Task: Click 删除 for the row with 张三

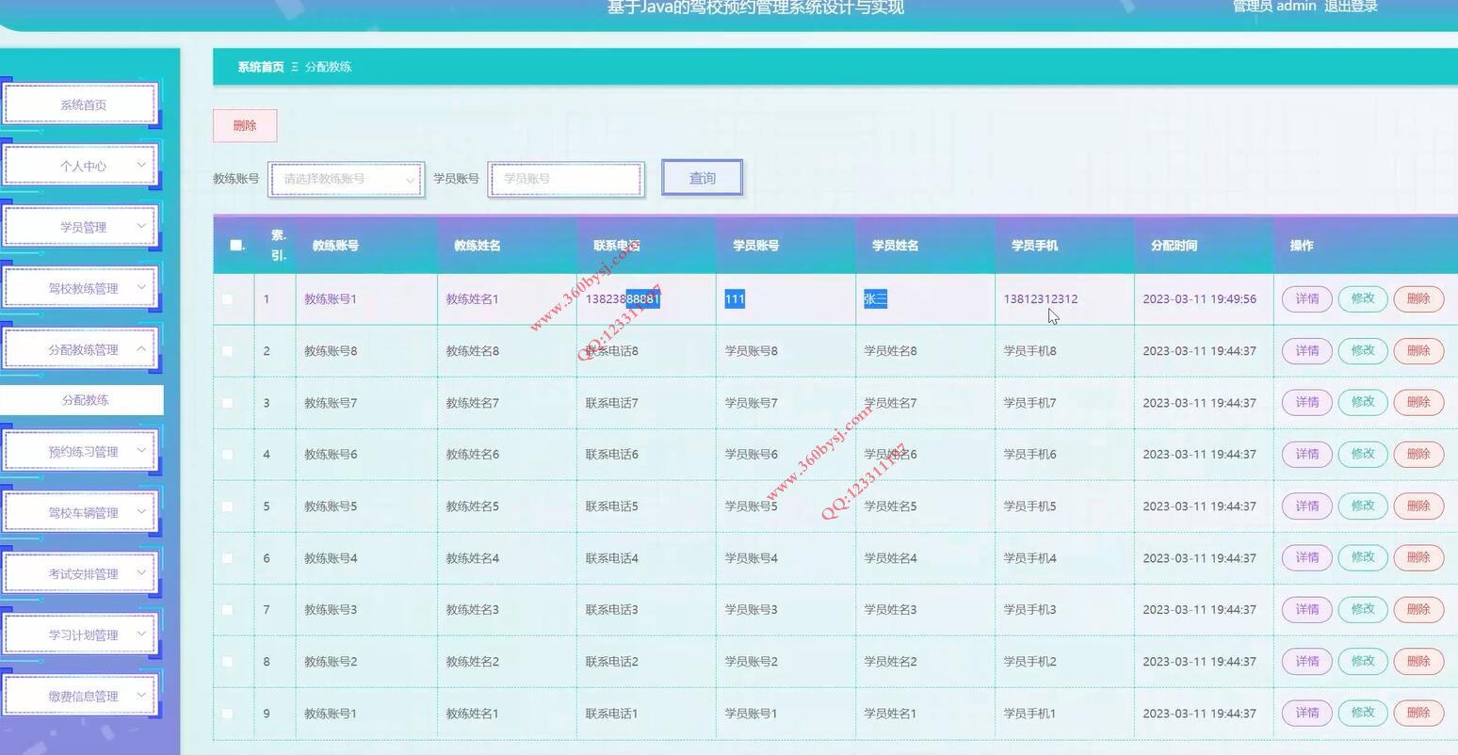Action: pos(1418,299)
